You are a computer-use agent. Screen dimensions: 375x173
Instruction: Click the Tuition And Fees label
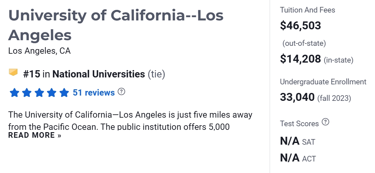[307, 10]
